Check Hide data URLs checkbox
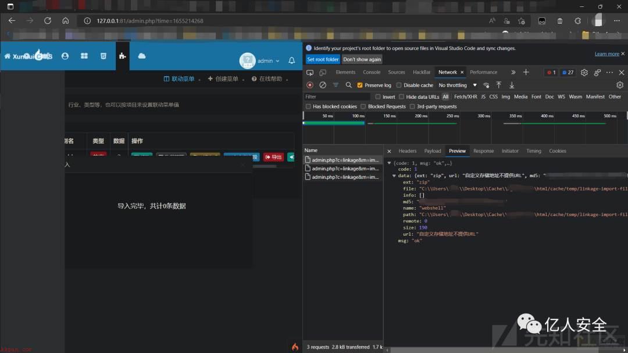This screenshot has width=628, height=353. (401, 97)
